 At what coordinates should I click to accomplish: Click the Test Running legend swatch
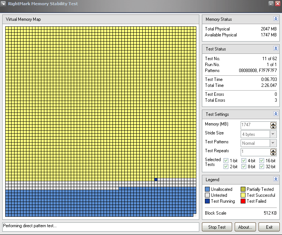(x=207, y=201)
